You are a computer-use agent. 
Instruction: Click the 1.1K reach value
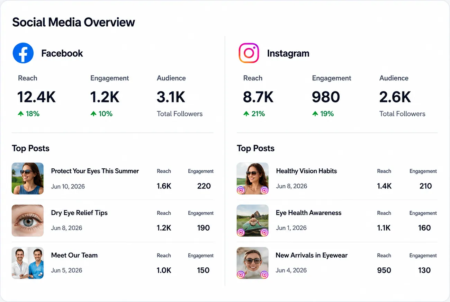coord(384,228)
